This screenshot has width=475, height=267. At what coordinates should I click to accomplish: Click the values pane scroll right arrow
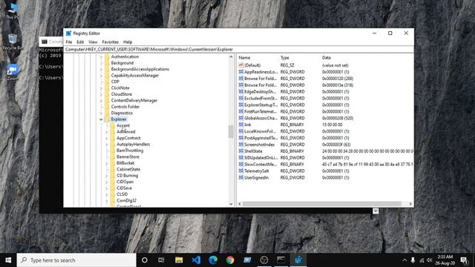(x=410, y=204)
